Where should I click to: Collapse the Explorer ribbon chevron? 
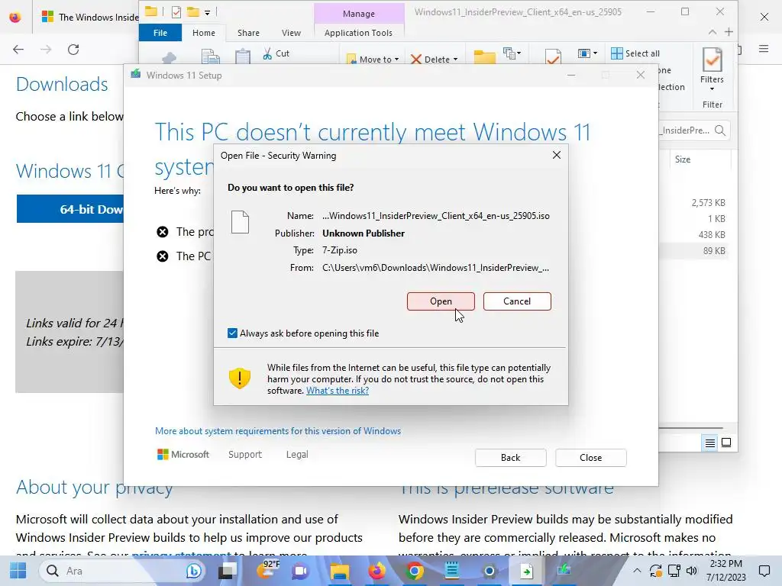point(713,32)
